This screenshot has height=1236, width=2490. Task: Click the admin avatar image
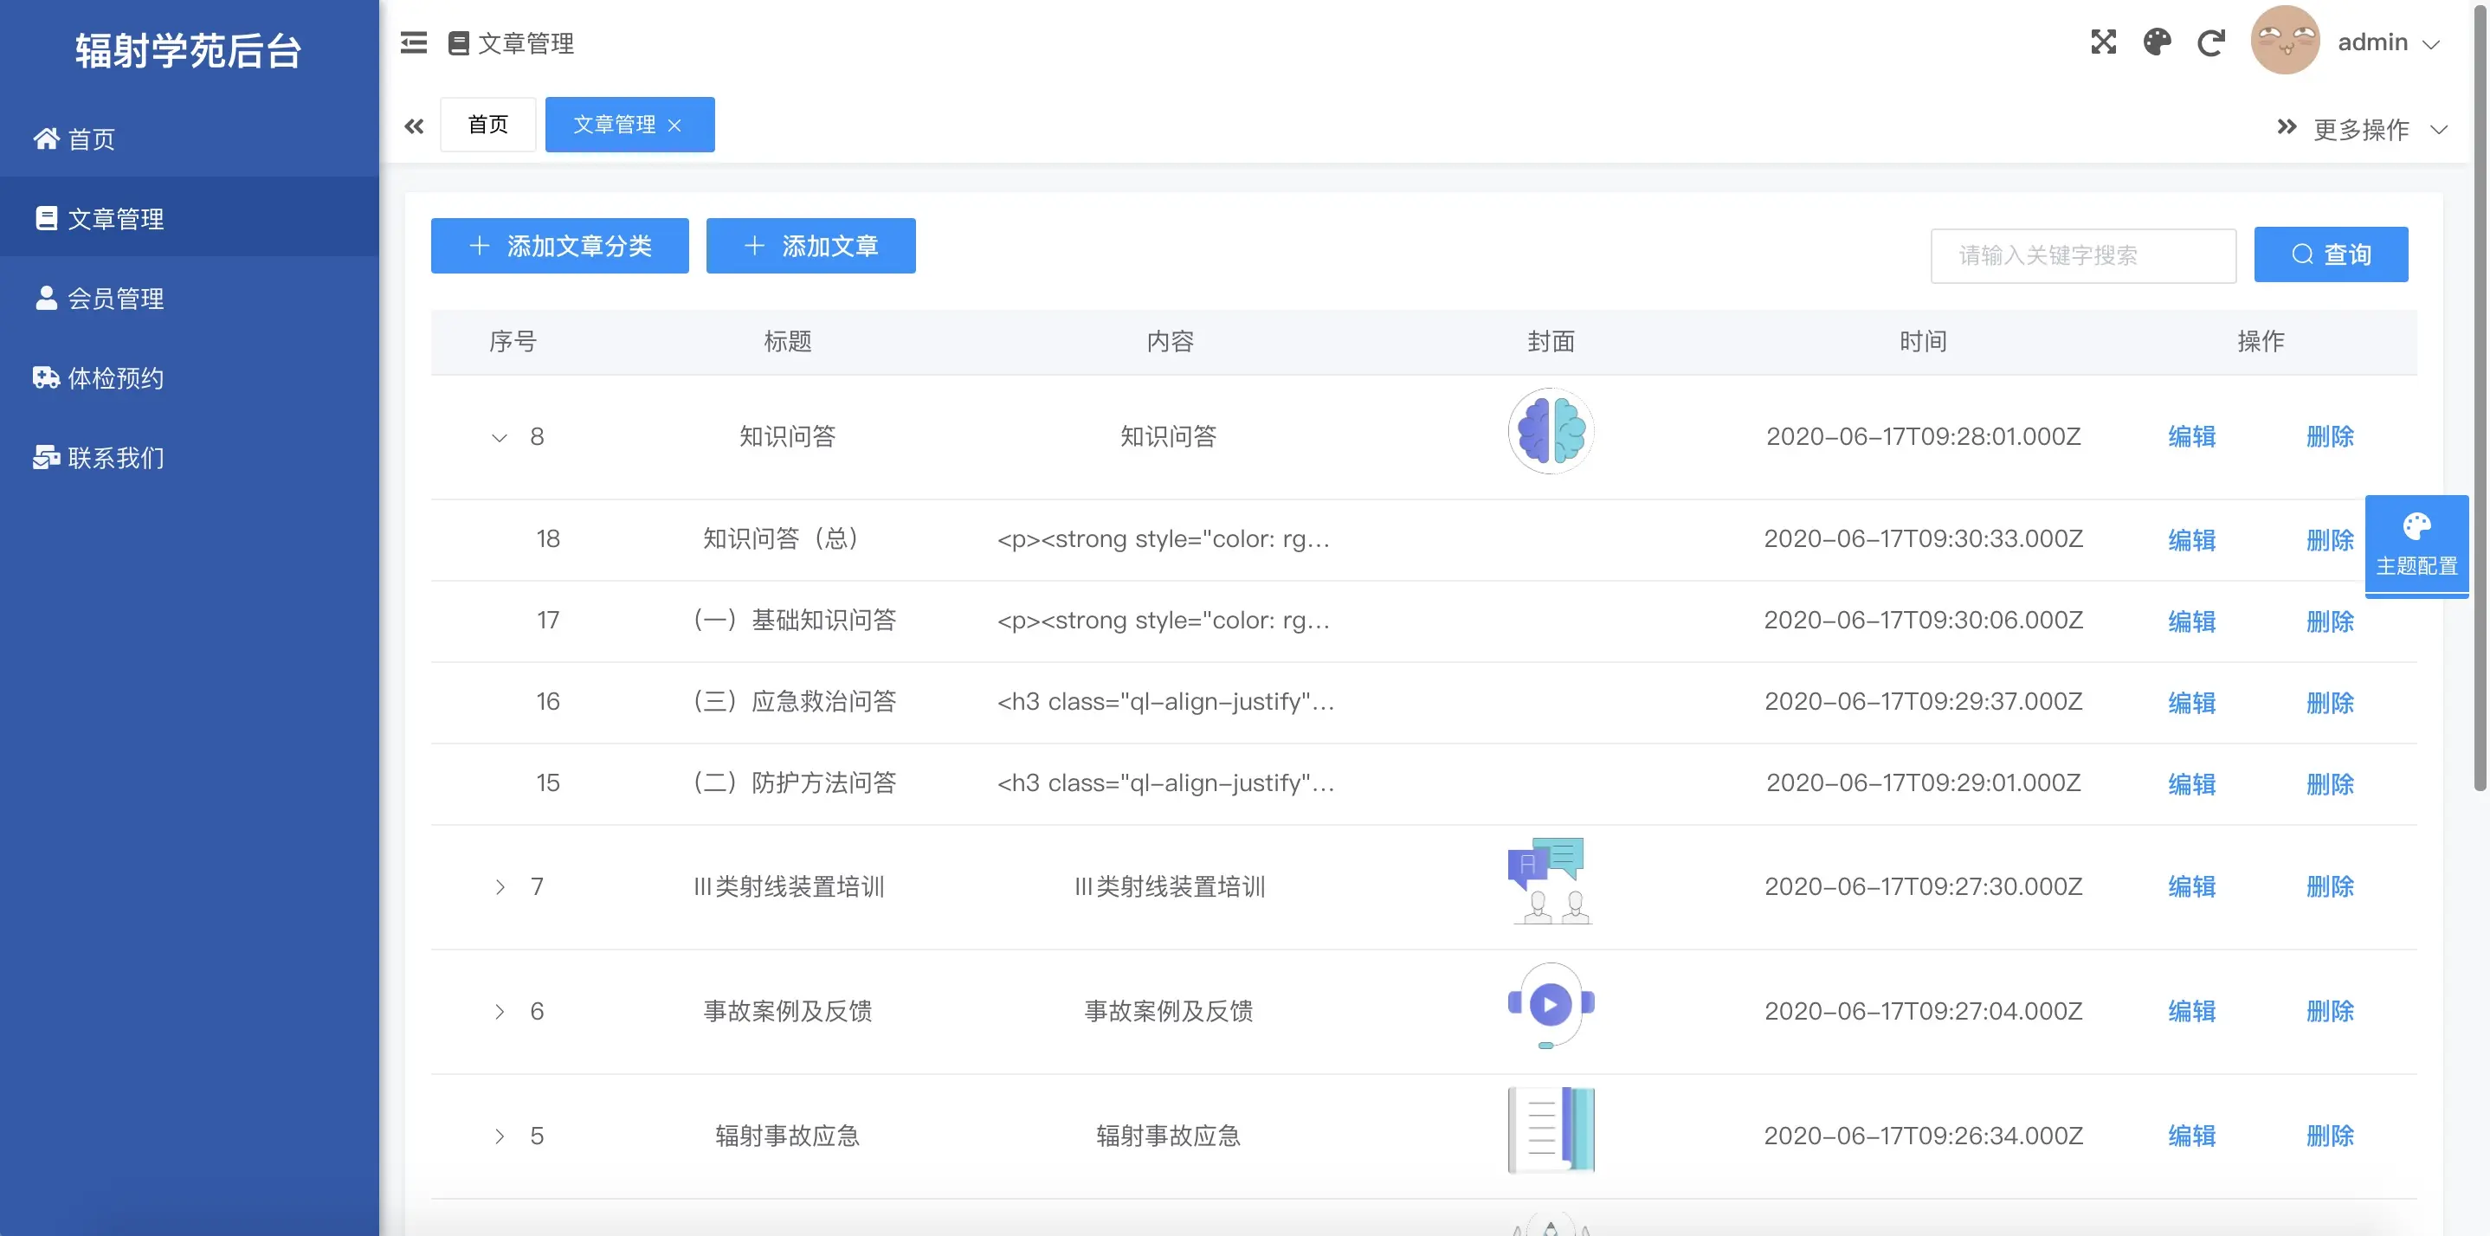(2284, 41)
